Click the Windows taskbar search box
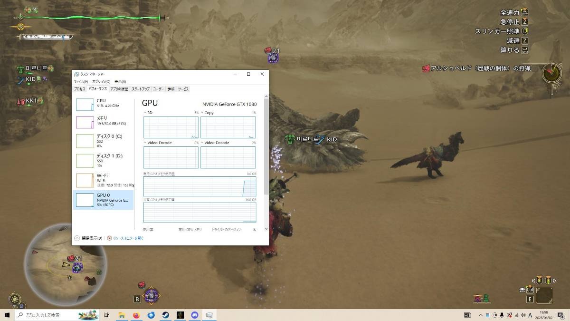Image resolution: width=570 pixels, height=321 pixels. [47, 315]
